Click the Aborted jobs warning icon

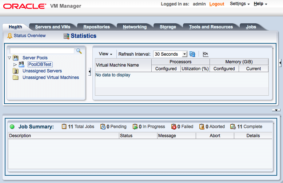202,127
